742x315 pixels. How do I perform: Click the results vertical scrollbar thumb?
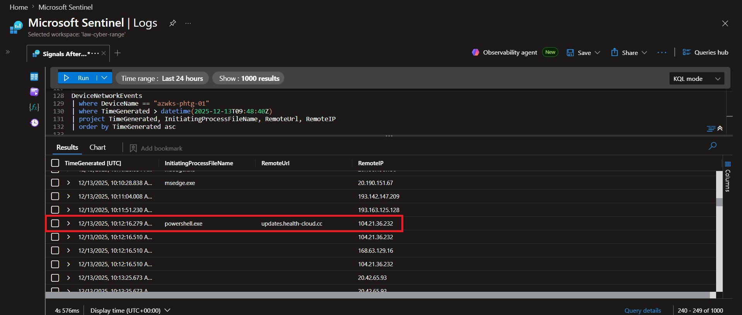pos(719,202)
